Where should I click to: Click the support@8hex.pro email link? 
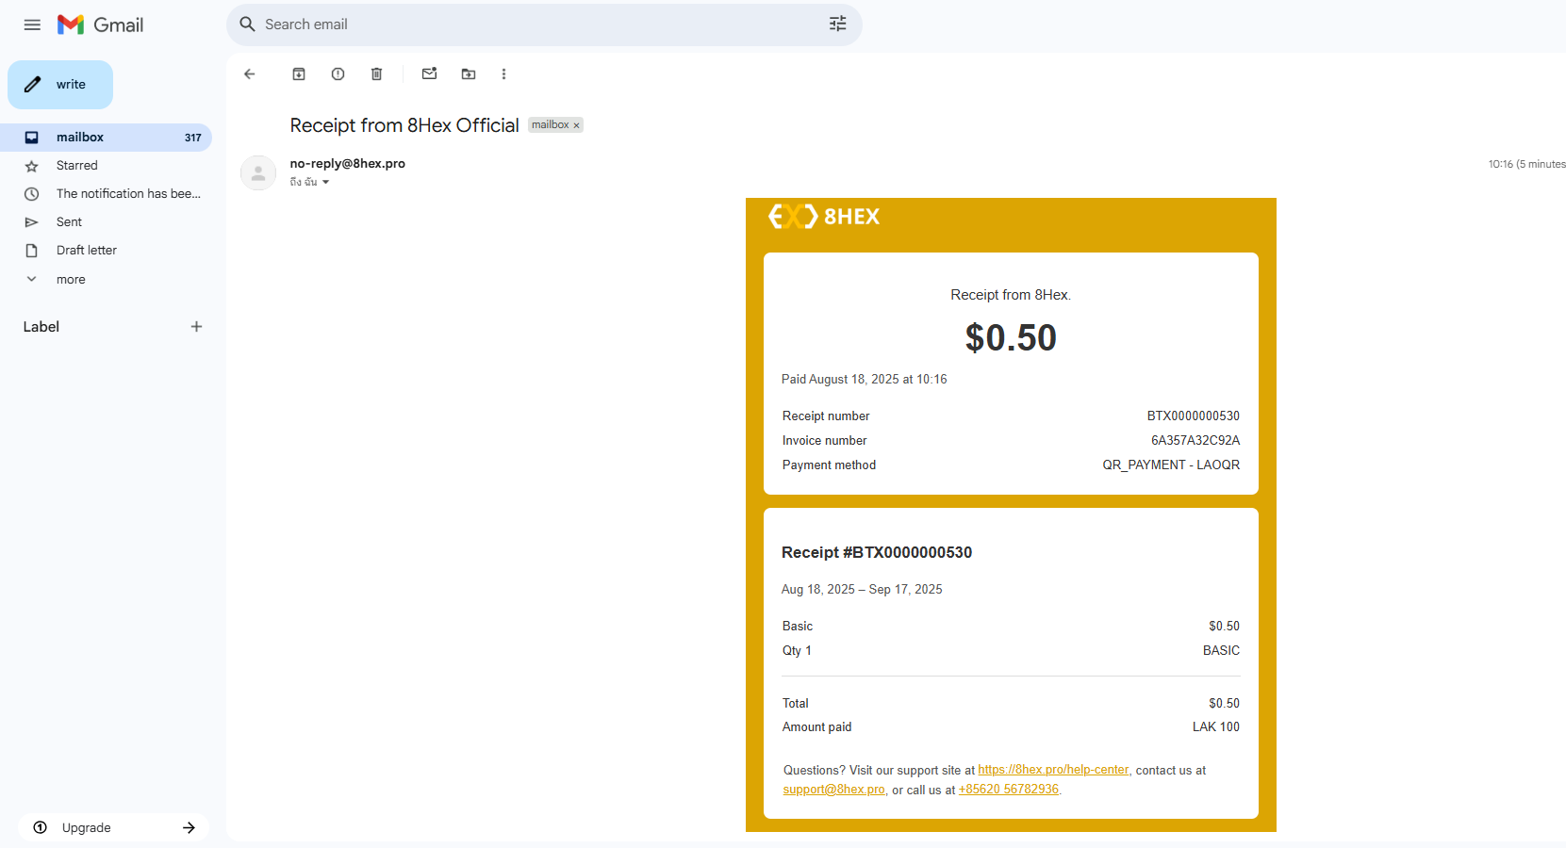click(832, 789)
